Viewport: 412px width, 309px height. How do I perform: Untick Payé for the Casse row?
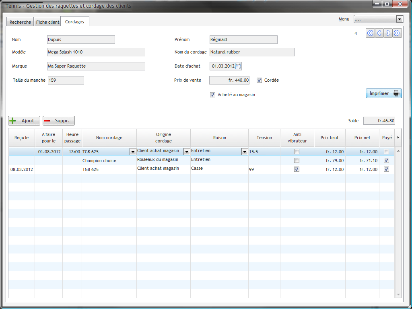click(387, 169)
